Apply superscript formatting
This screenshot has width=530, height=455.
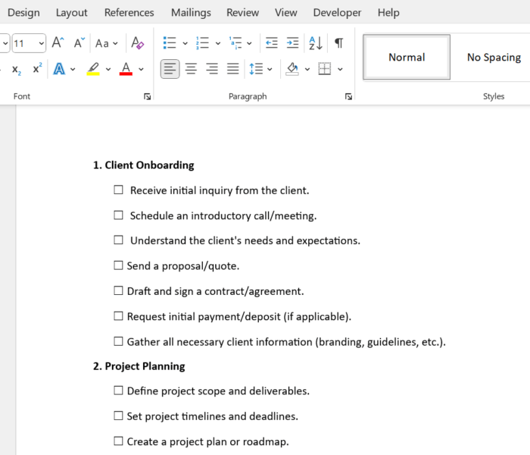click(x=37, y=69)
